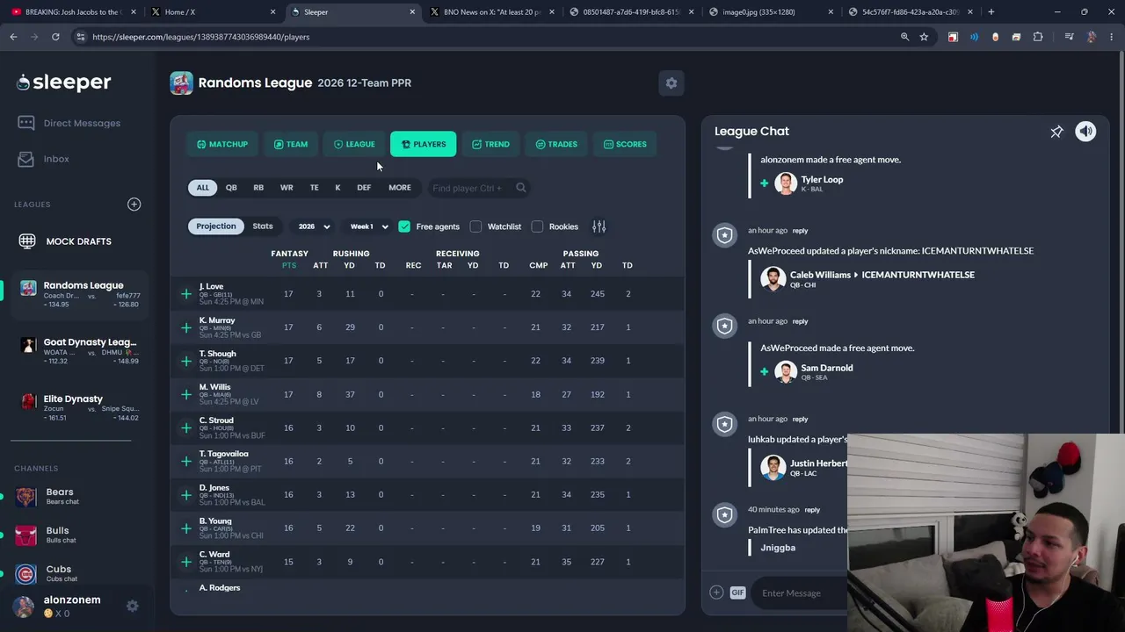Filter players by DEF position

point(364,188)
